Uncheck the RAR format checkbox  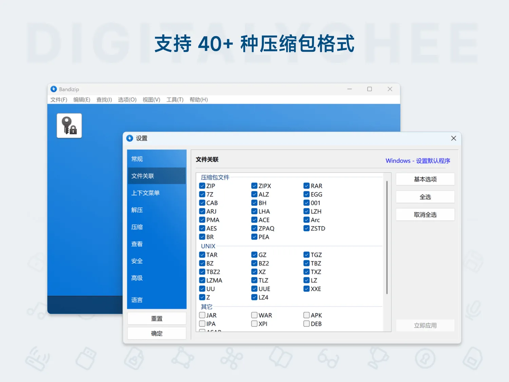306,186
